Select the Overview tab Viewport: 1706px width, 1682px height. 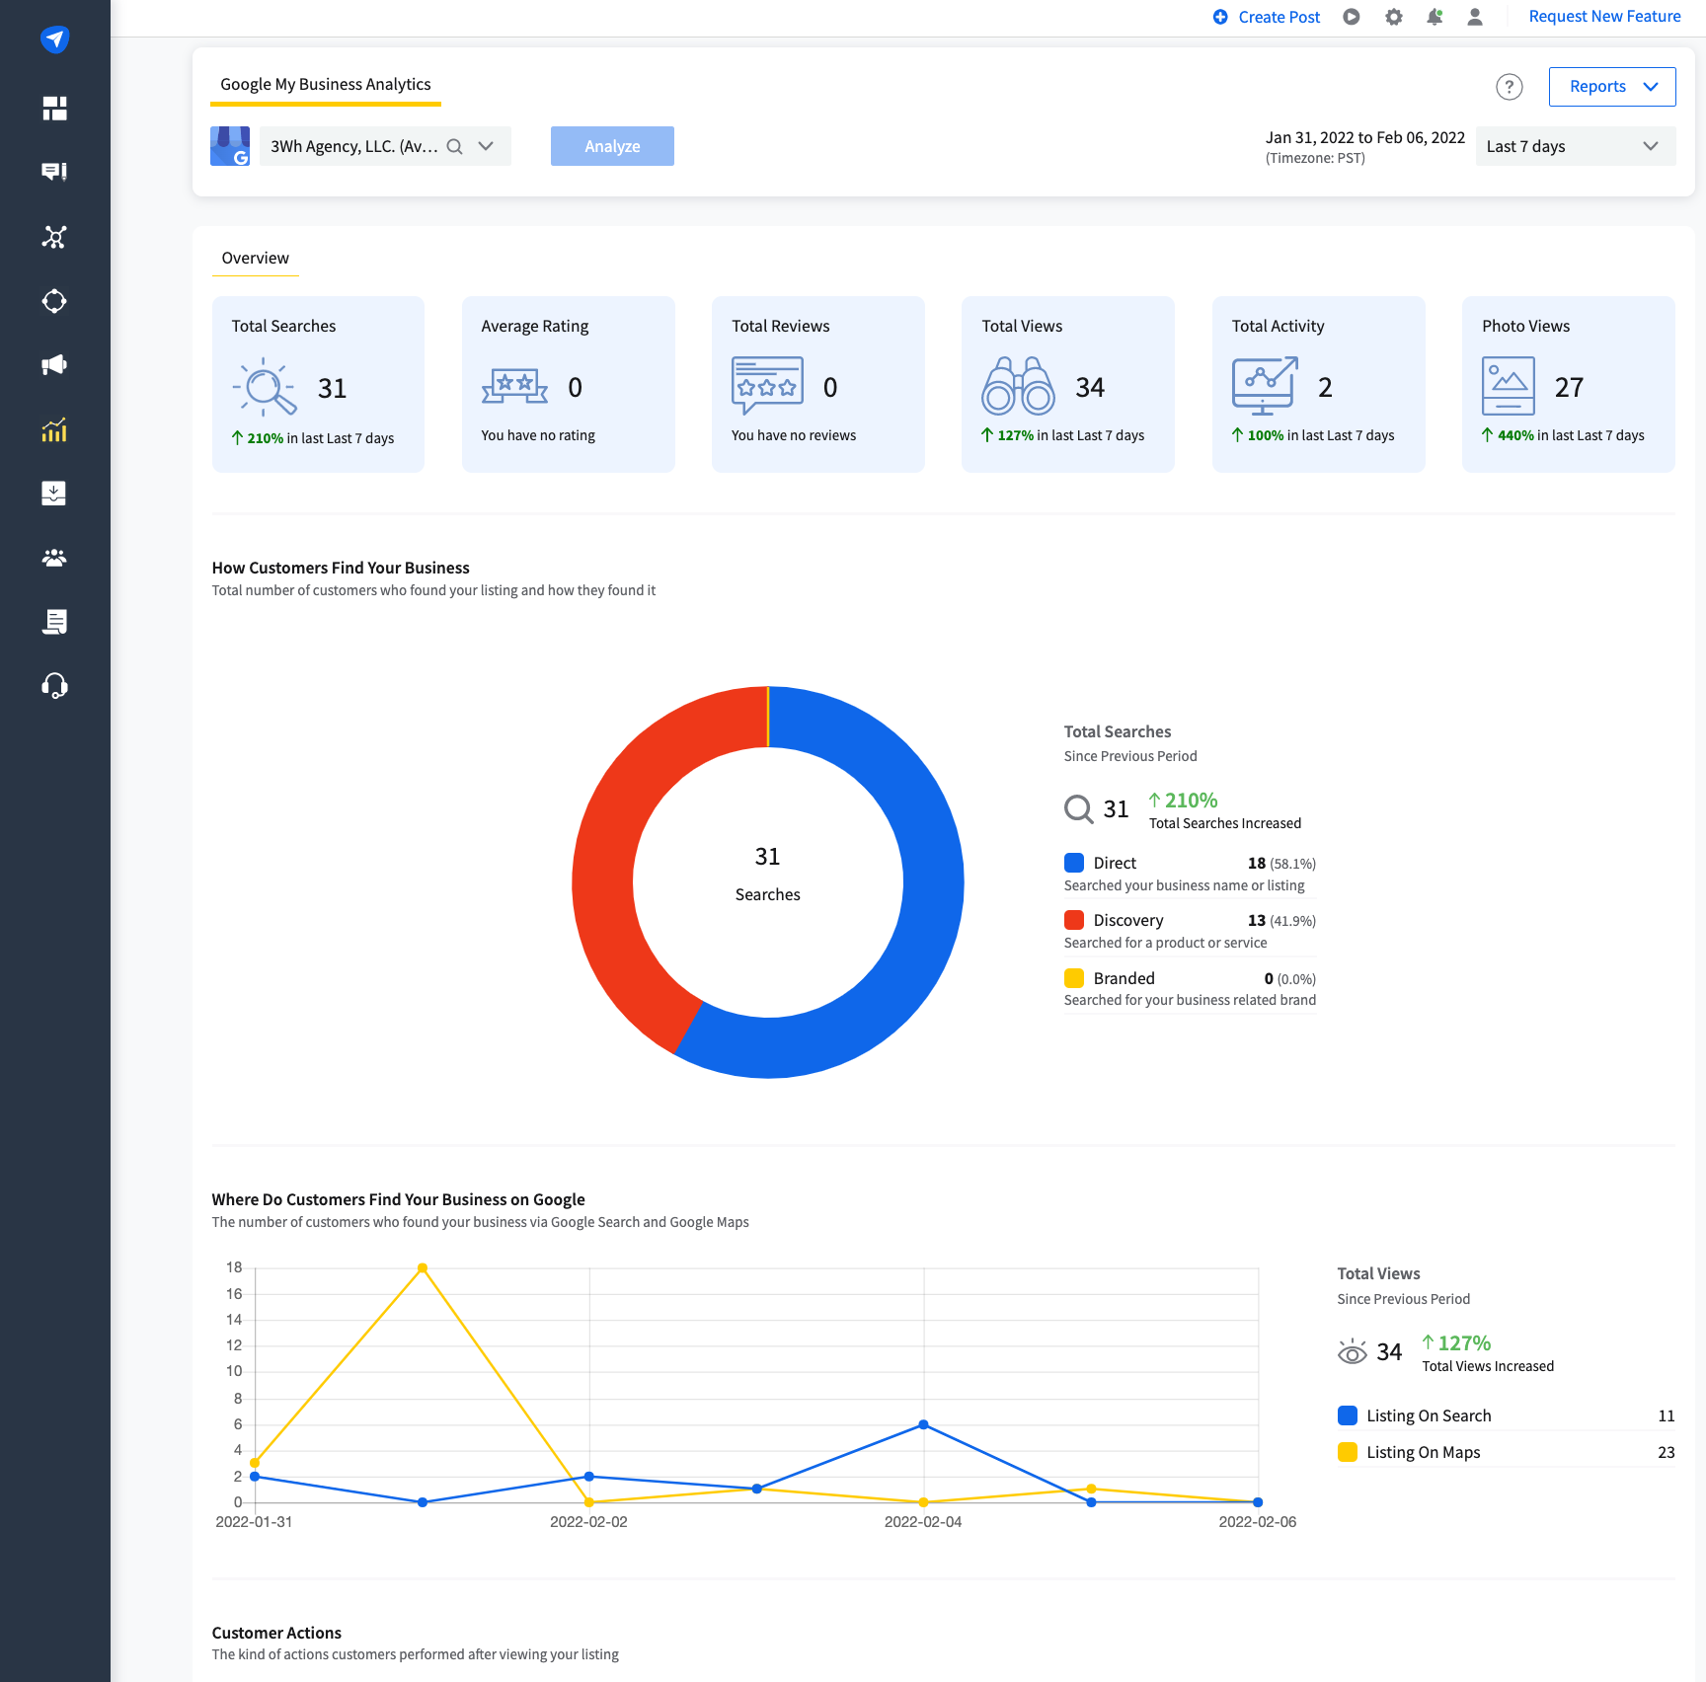click(256, 259)
